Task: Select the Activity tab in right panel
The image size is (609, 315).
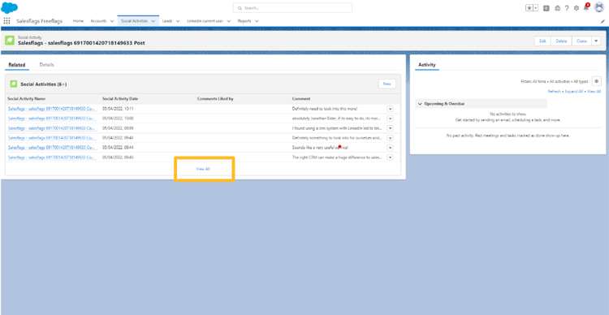Action: click(427, 65)
